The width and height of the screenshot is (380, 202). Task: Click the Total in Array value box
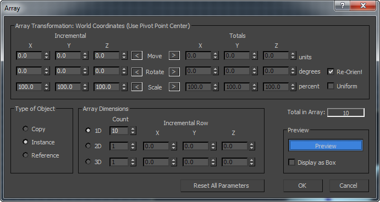(345, 113)
